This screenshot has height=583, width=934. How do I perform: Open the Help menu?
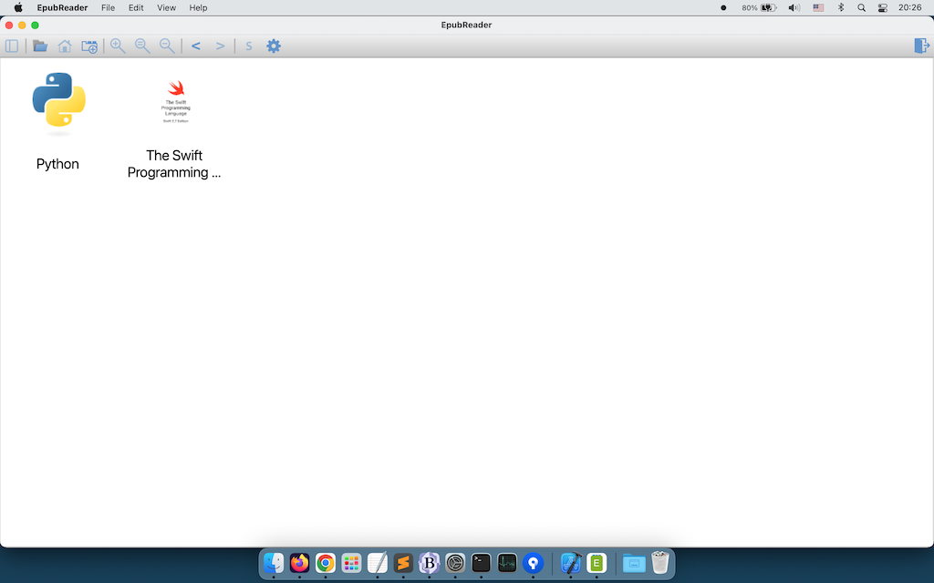[197, 7]
